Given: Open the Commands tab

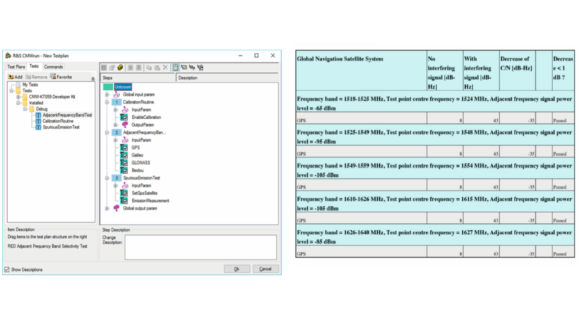Looking at the screenshot, I should (x=53, y=67).
